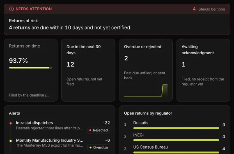Click the red dot beside Intrastat dispatches

pos(11,124)
